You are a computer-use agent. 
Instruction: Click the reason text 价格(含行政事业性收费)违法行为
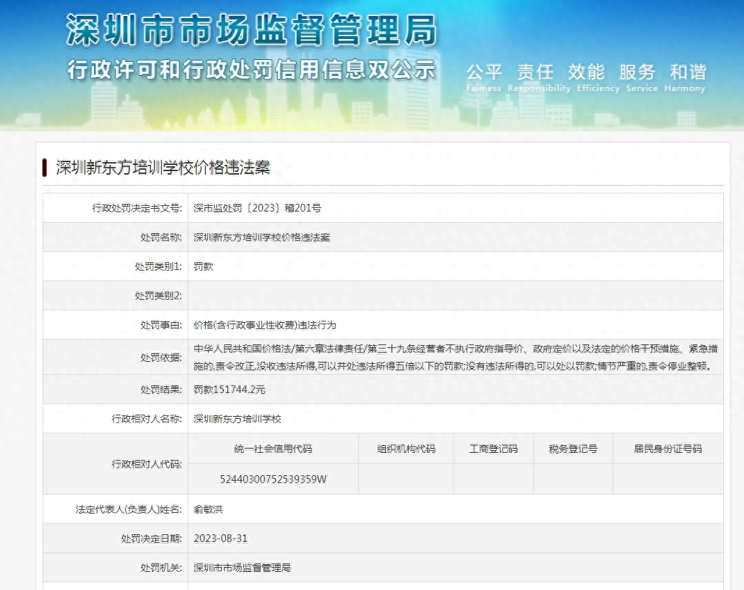tap(265, 325)
